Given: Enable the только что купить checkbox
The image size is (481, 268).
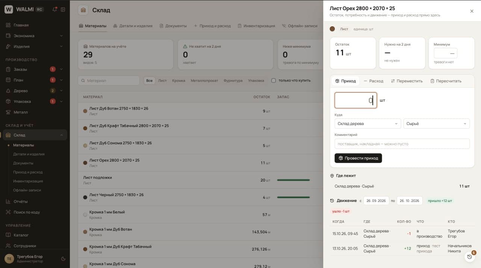Looking at the screenshot, I should click(274, 81).
